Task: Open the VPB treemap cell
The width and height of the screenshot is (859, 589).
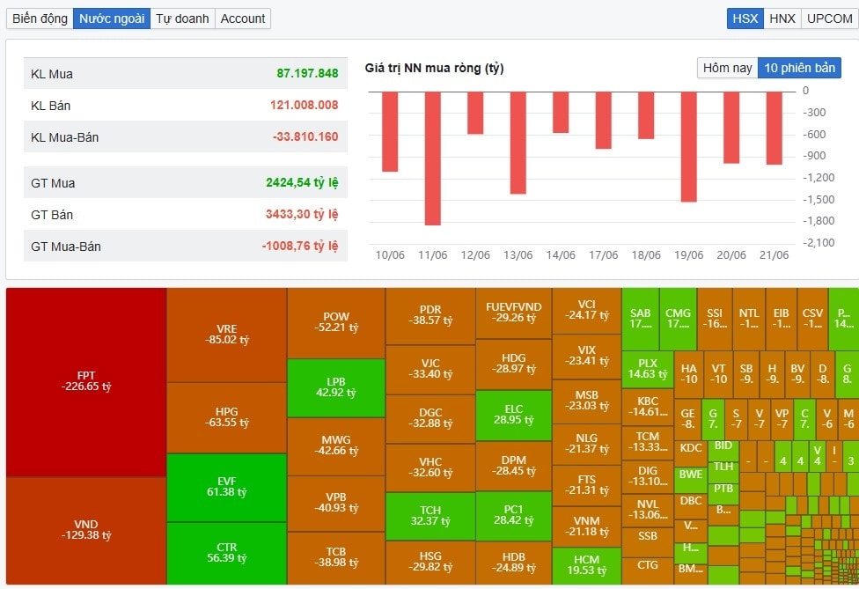Action: point(336,504)
